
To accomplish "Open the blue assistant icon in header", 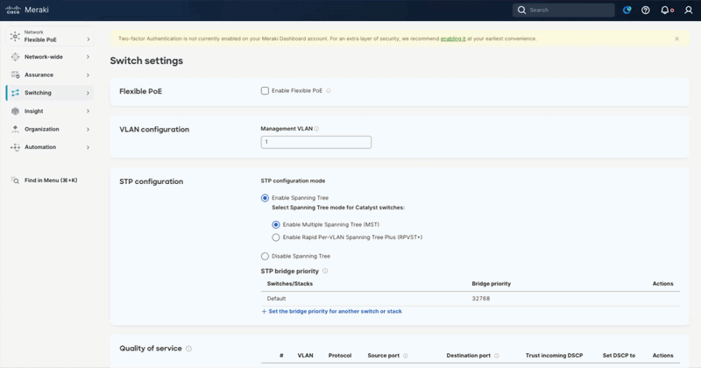I will [x=627, y=10].
